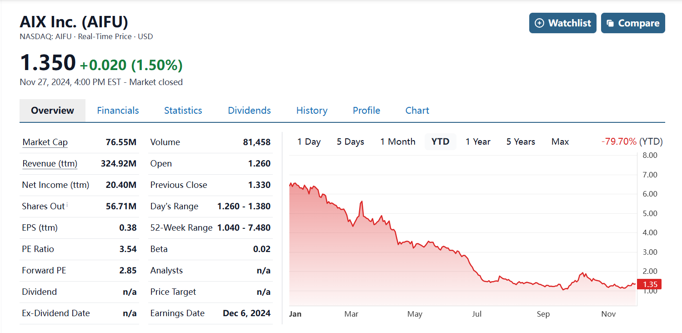Click the Beta value 0.02

pyautogui.click(x=262, y=249)
